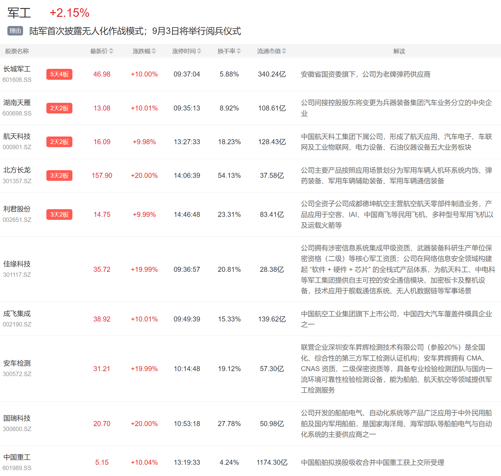This screenshot has width=501, height=476.
Task: Click 2天2板 badge for 湖南天雁
Action: (59, 108)
